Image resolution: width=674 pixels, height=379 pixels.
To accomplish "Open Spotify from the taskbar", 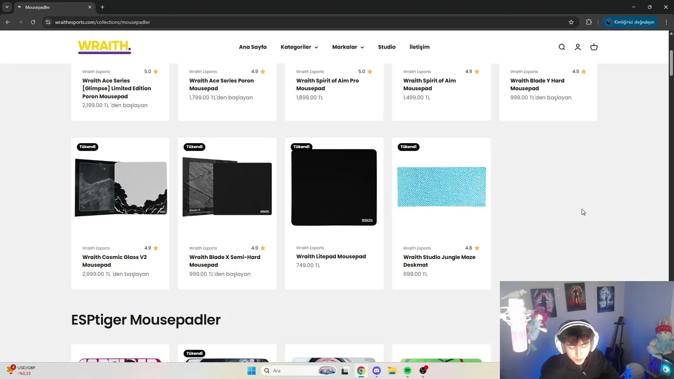I will [x=408, y=371].
